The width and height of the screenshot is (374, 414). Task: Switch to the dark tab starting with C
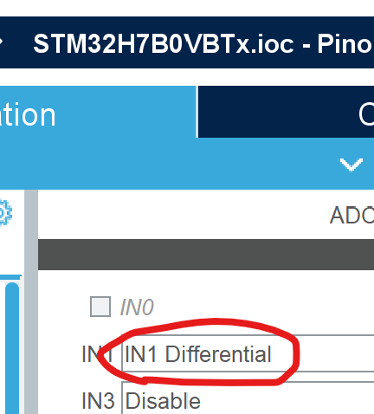point(286,112)
